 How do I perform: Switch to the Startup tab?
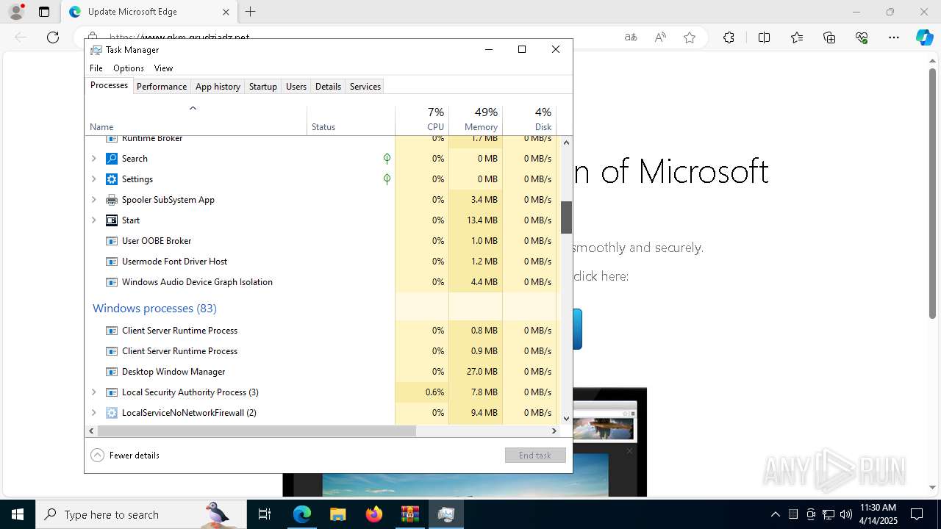click(262, 87)
